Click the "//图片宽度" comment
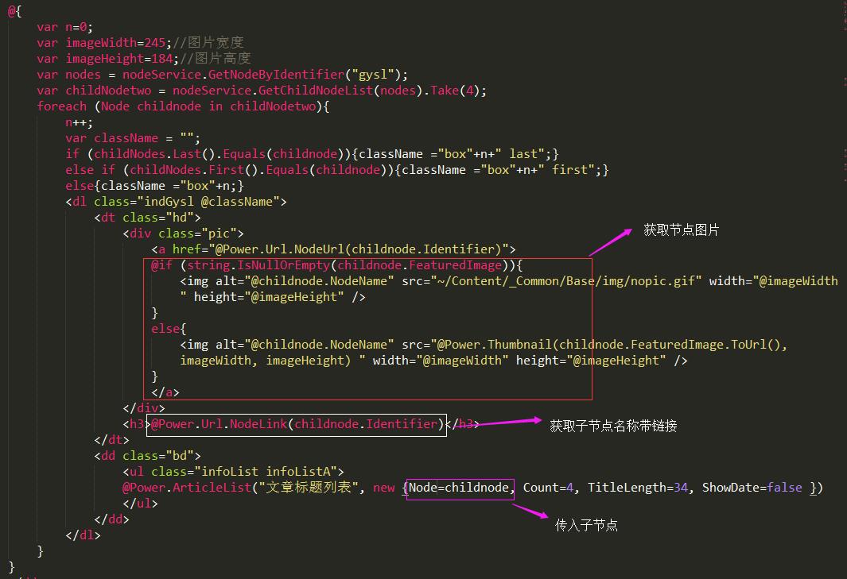 (x=208, y=43)
